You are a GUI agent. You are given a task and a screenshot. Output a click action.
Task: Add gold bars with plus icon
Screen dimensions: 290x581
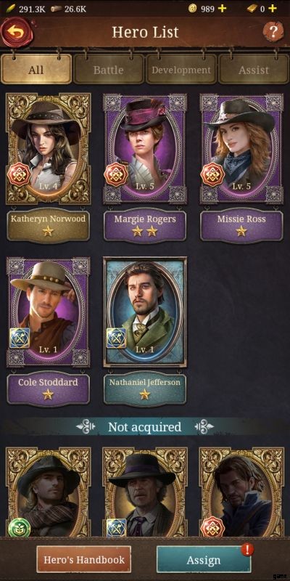click(273, 9)
